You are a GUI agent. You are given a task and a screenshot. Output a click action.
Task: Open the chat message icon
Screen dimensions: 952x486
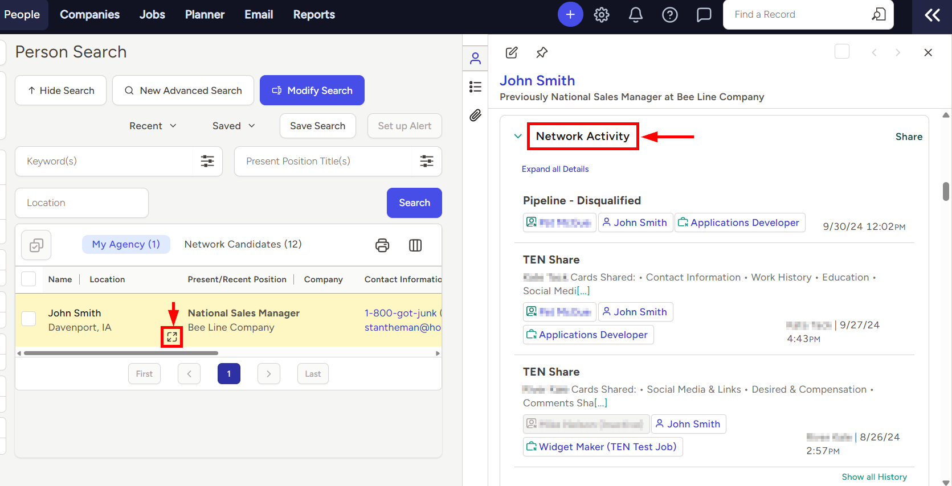(x=704, y=15)
